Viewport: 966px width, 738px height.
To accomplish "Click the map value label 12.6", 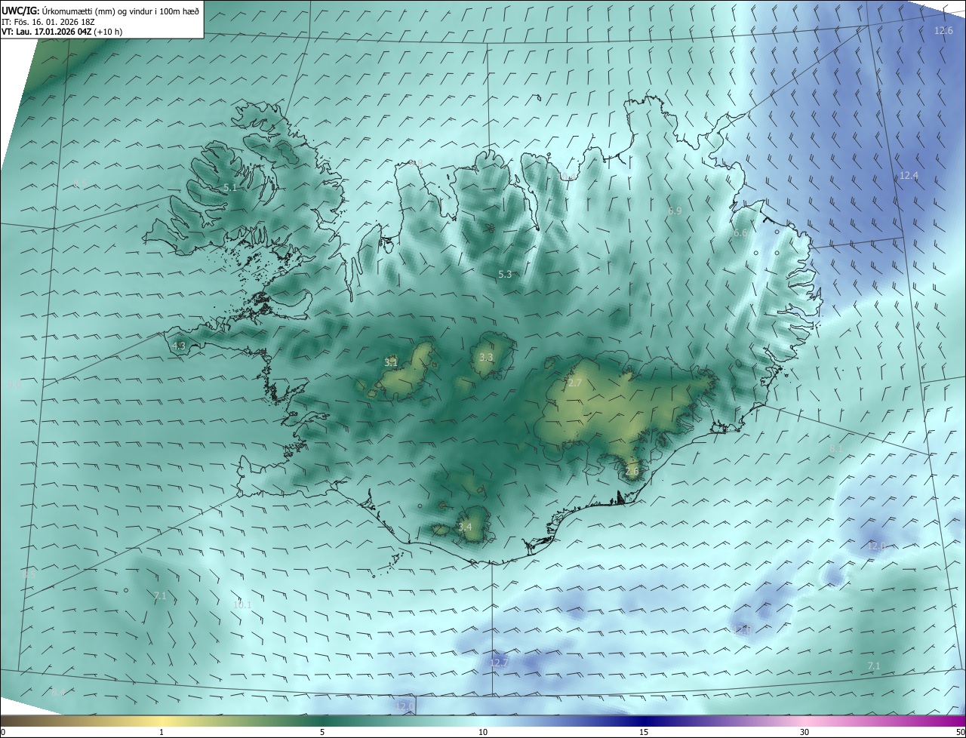I will coord(943,31).
